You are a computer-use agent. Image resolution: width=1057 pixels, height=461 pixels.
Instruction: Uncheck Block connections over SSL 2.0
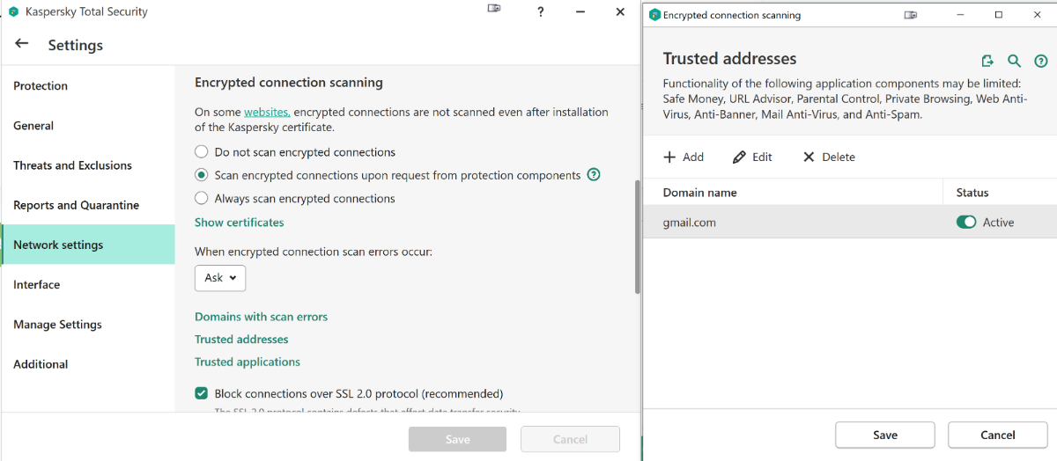202,393
